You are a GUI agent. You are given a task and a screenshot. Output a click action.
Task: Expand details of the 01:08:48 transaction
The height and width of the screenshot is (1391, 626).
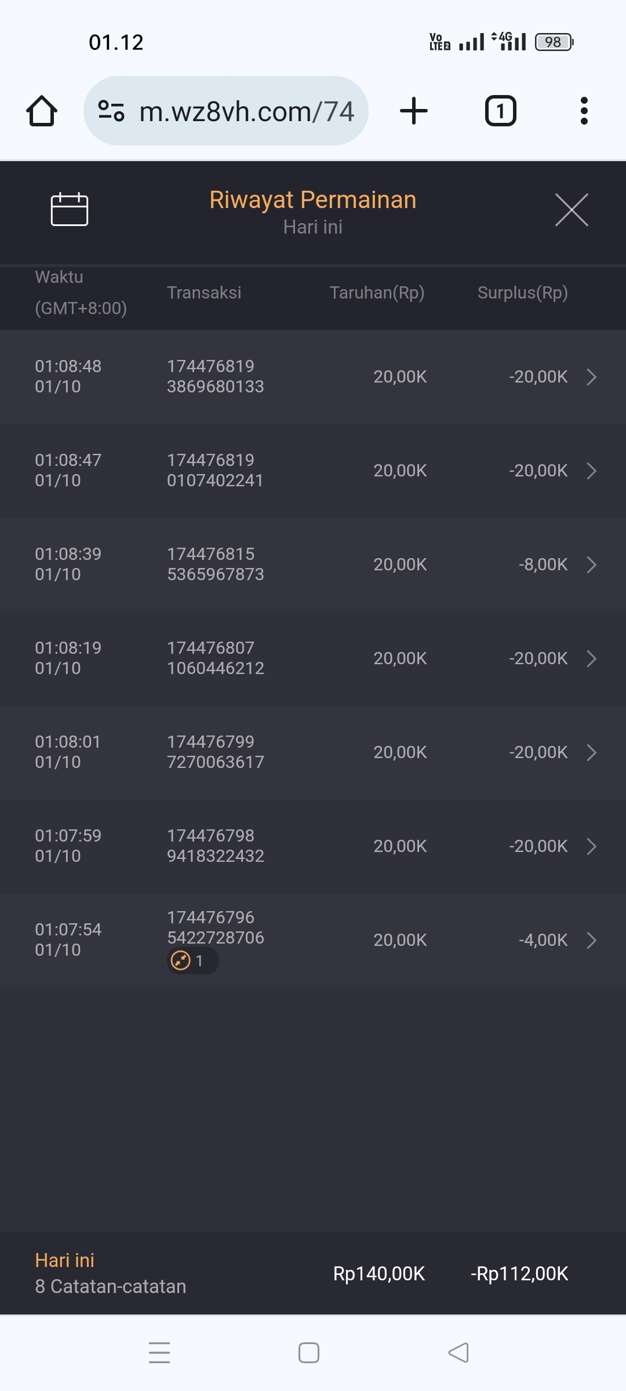591,377
